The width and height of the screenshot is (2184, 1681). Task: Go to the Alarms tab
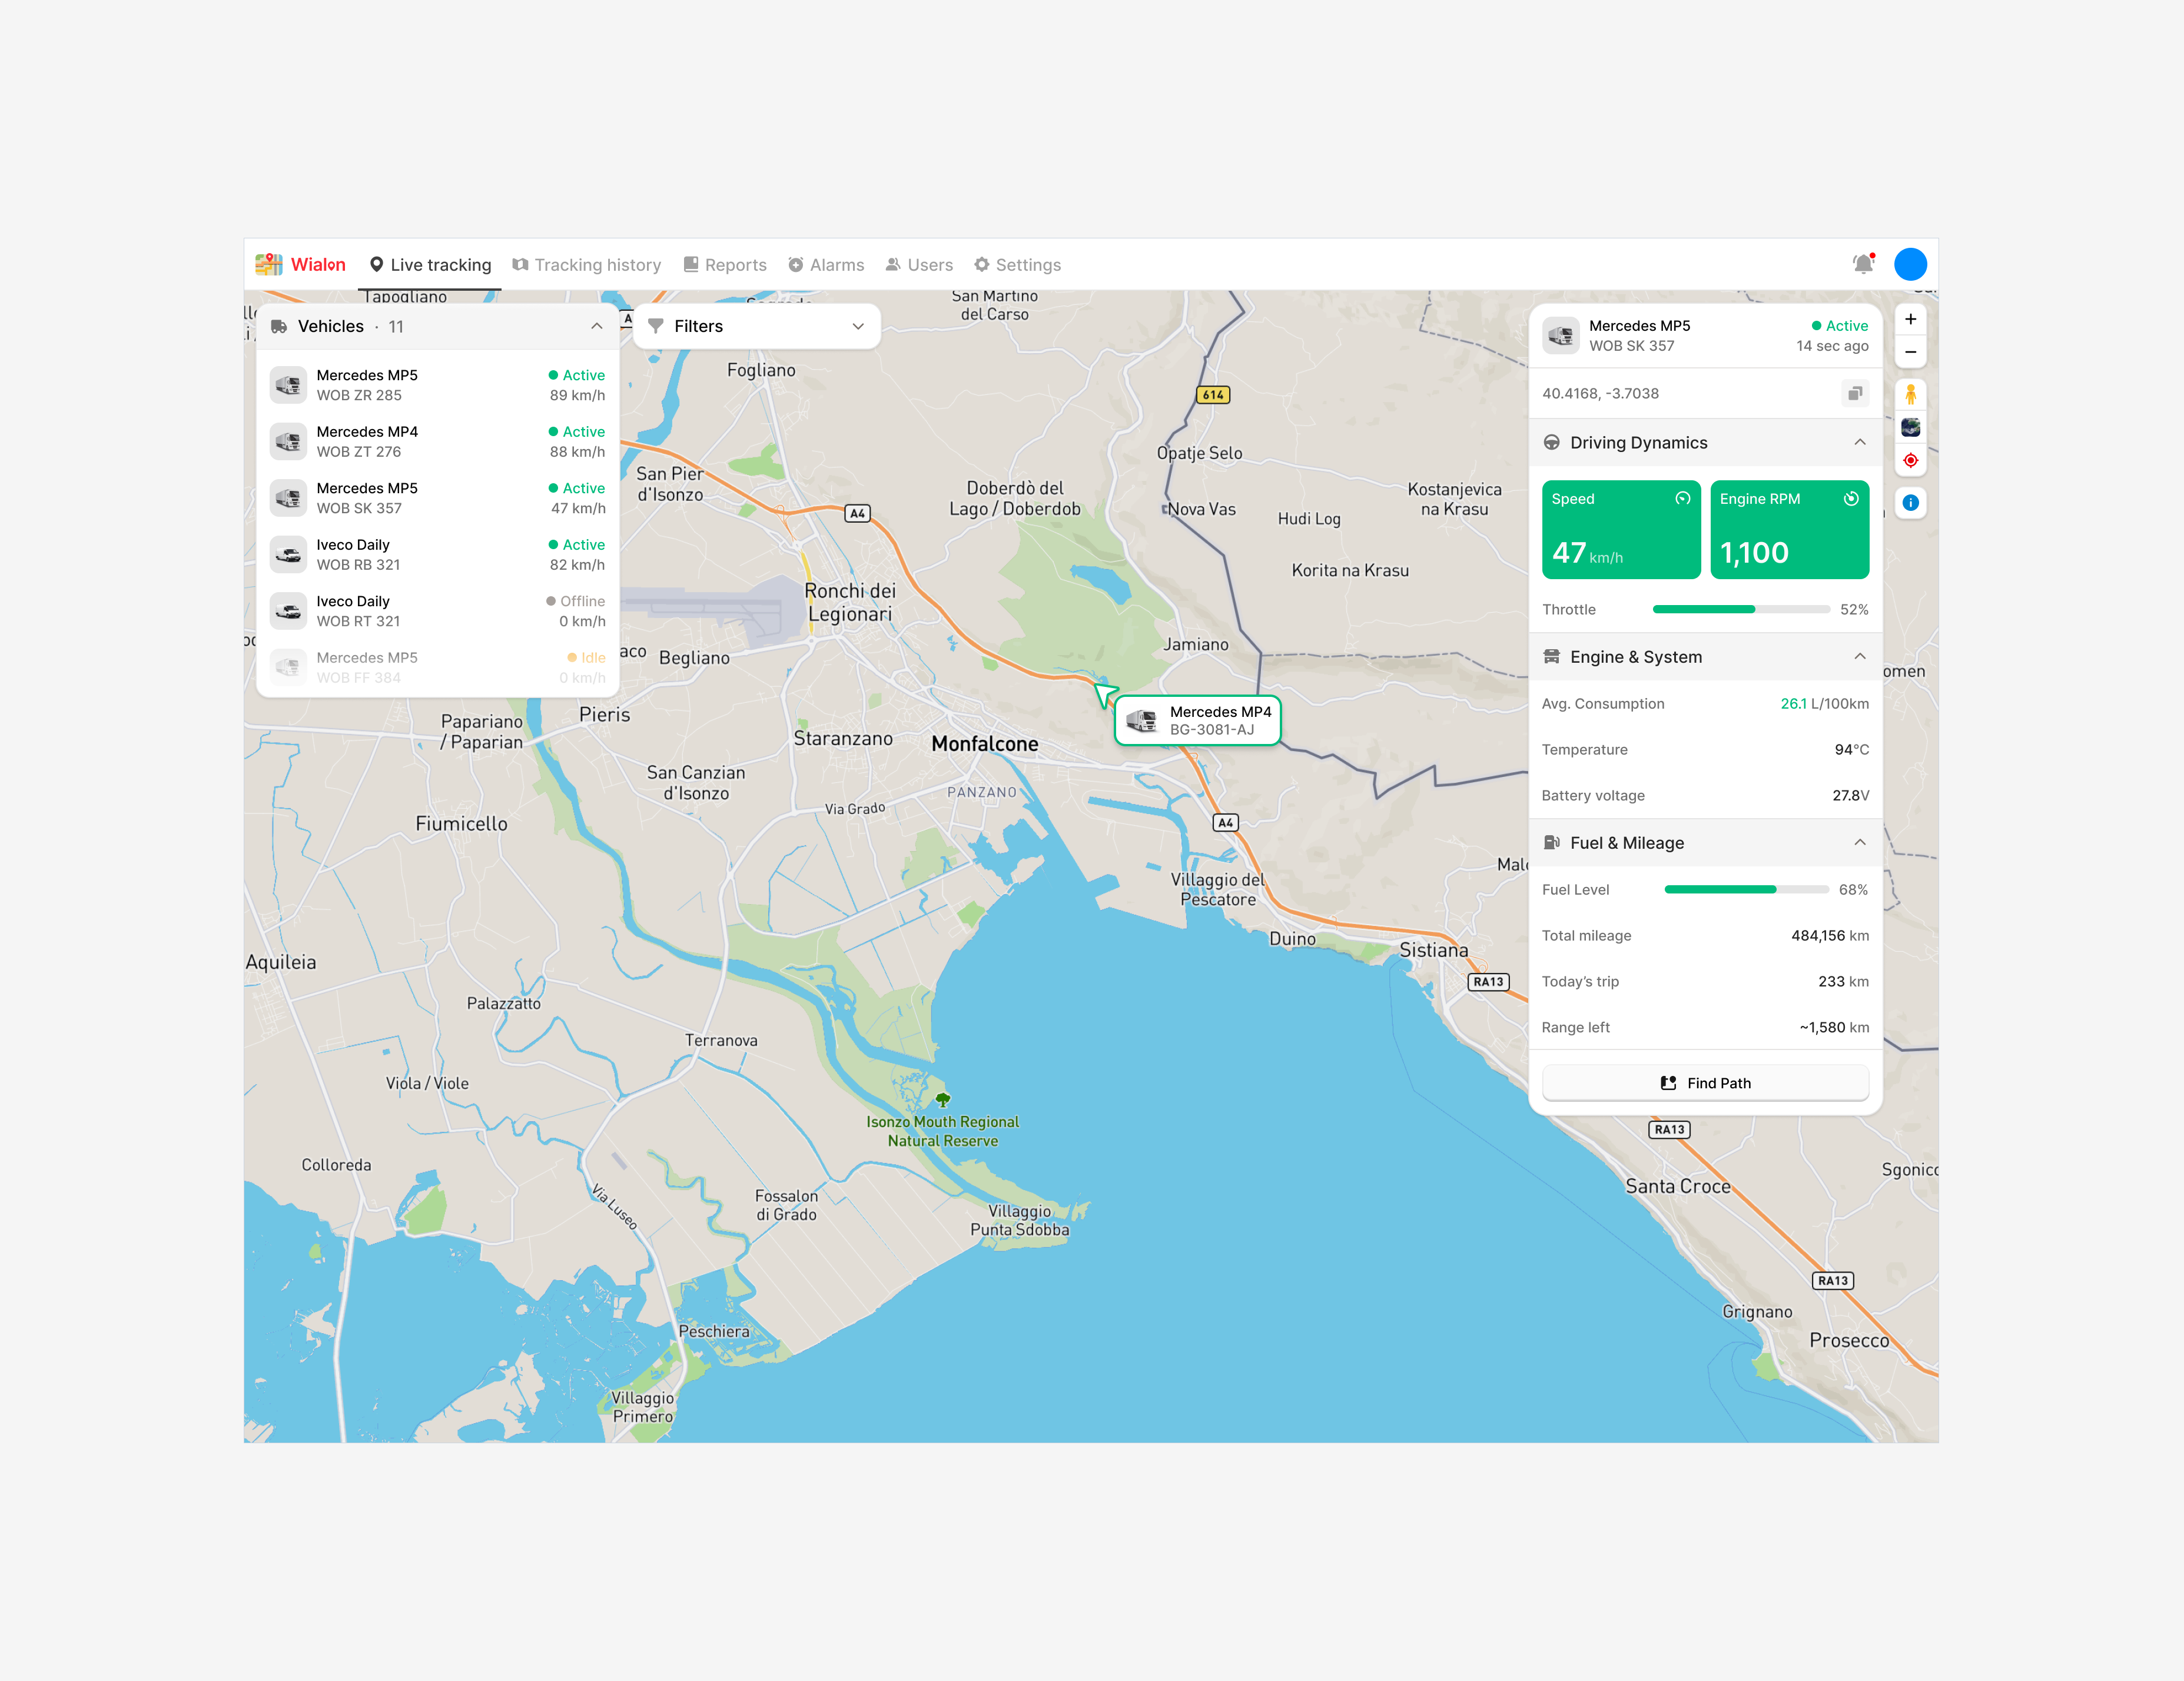coord(826,264)
